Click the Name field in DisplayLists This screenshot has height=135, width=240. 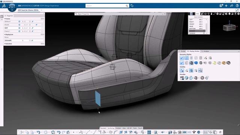24,37
